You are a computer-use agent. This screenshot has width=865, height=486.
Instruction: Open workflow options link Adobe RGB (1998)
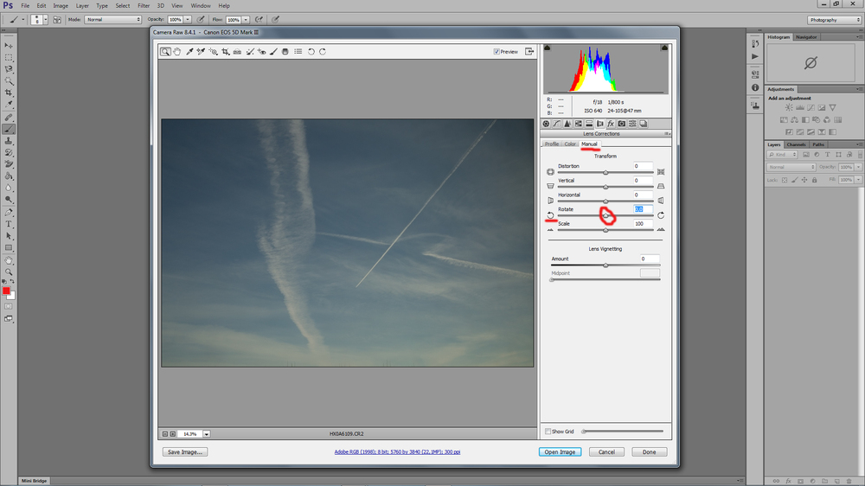(x=397, y=451)
